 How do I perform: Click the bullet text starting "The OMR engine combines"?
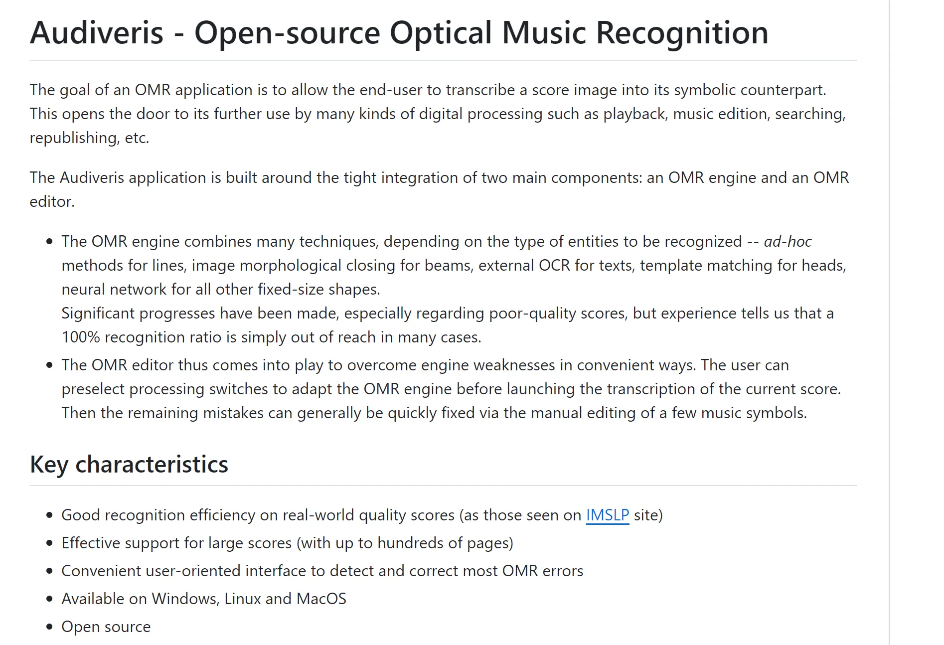pyautogui.click(x=401, y=242)
